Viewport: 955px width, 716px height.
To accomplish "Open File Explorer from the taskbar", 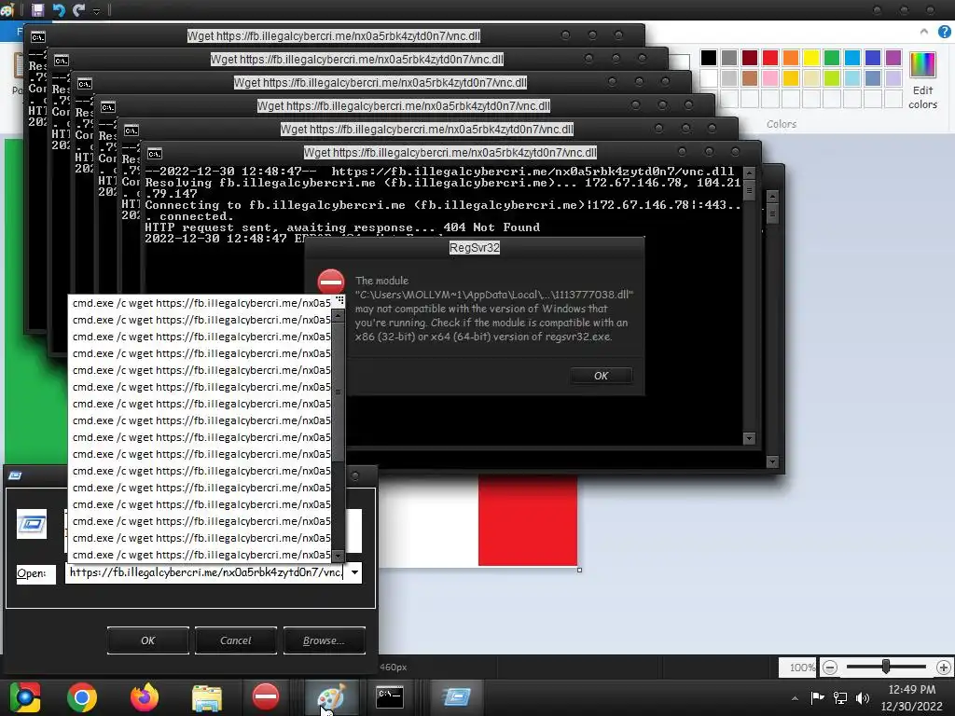I will pyautogui.click(x=207, y=697).
